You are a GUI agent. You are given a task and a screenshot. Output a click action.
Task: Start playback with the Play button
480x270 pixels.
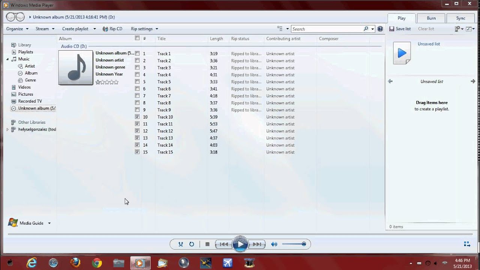[240, 244]
